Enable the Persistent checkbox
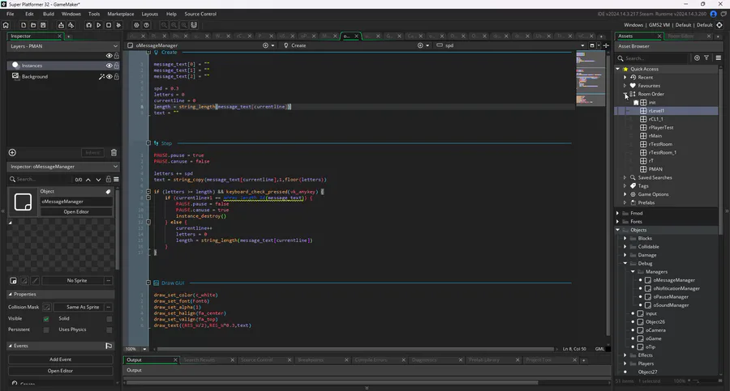Viewport: 730px width, 391px height. click(46, 329)
